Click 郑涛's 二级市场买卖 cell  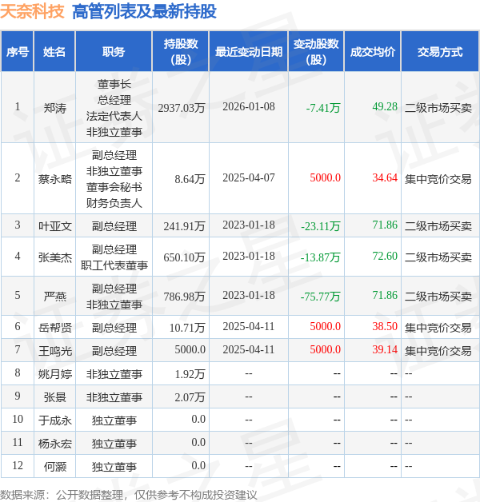tap(438, 108)
